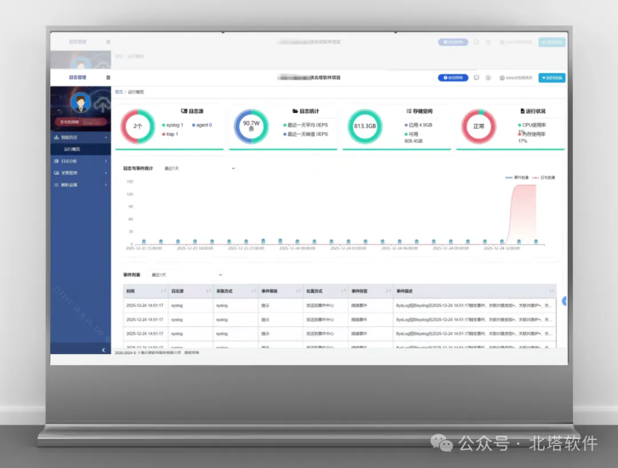Screen dimensions: 618x468
Task: Open the message icon in the header
Action: 476,78
